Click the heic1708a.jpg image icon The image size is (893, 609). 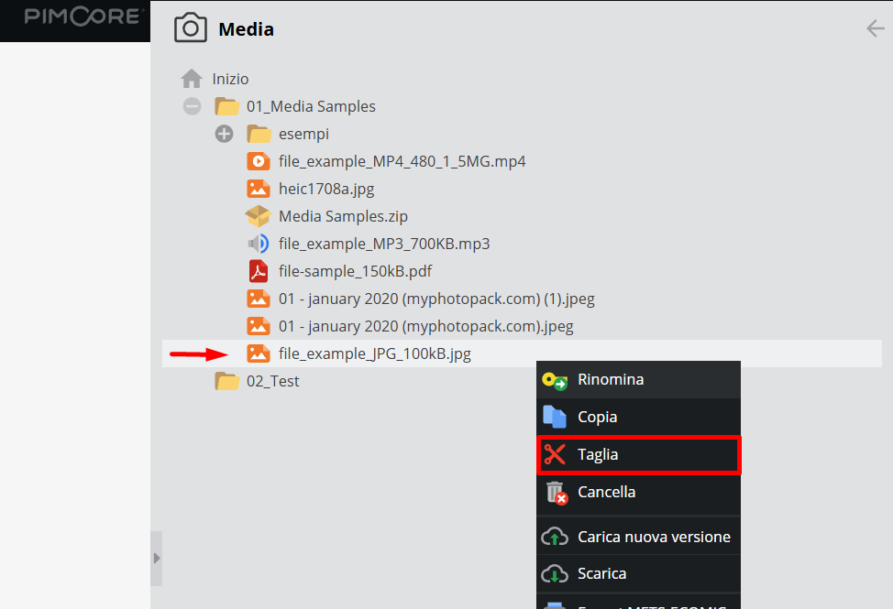click(x=259, y=189)
